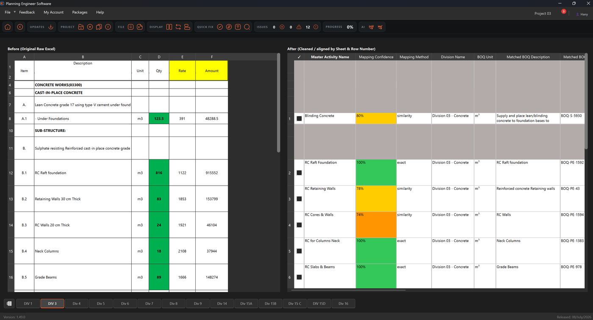The image size is (593, 320).
Task: Check the RC Raft Foundation row checkbox
Action: click(x=299, y=173)
